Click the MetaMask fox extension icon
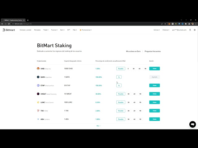Image resolution: width=198 pixels, height=148 pixels. 169,24
